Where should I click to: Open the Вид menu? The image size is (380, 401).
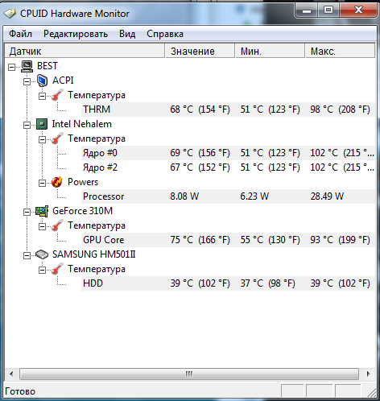pos(127,34)
